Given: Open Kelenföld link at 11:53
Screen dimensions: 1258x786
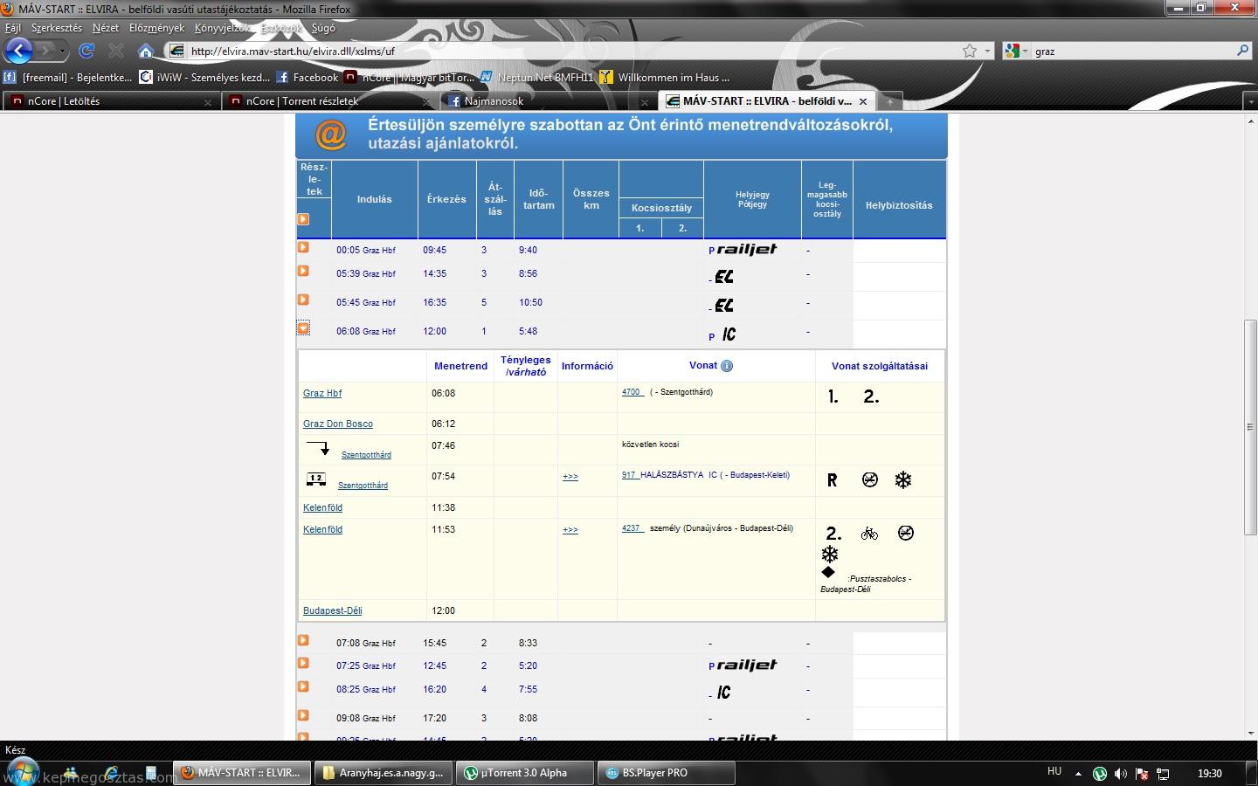Looking at the screenshot, I should pos(322,529).
